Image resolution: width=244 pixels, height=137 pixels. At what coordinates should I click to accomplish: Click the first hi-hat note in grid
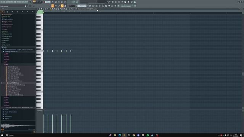pyautogui.click(x=43, y=51)
